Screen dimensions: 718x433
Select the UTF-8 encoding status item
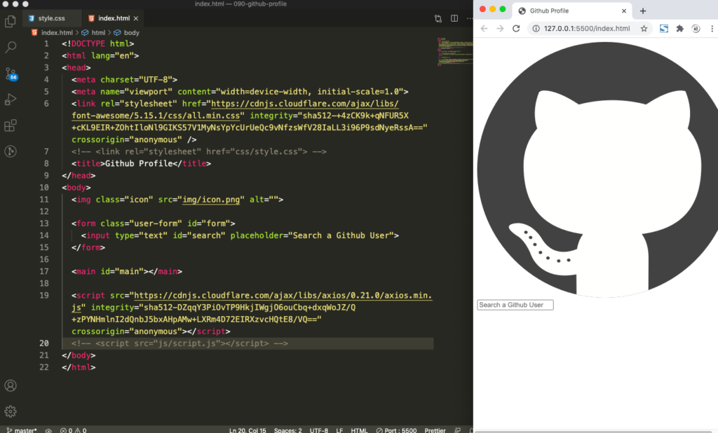(319, 430)
